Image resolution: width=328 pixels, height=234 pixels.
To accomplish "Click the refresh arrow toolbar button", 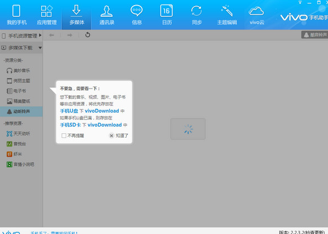I will pos(88,35).
